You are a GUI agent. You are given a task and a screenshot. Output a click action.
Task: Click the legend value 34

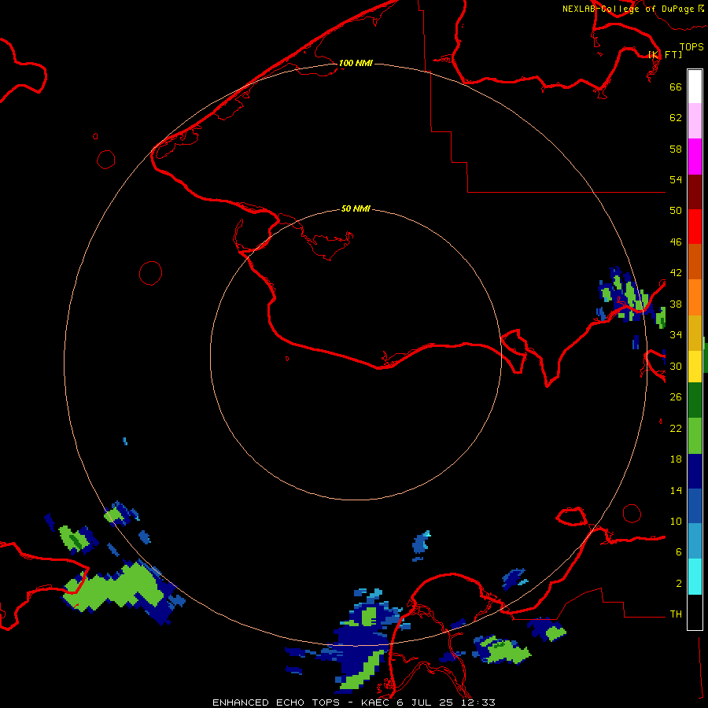[676, 335]
